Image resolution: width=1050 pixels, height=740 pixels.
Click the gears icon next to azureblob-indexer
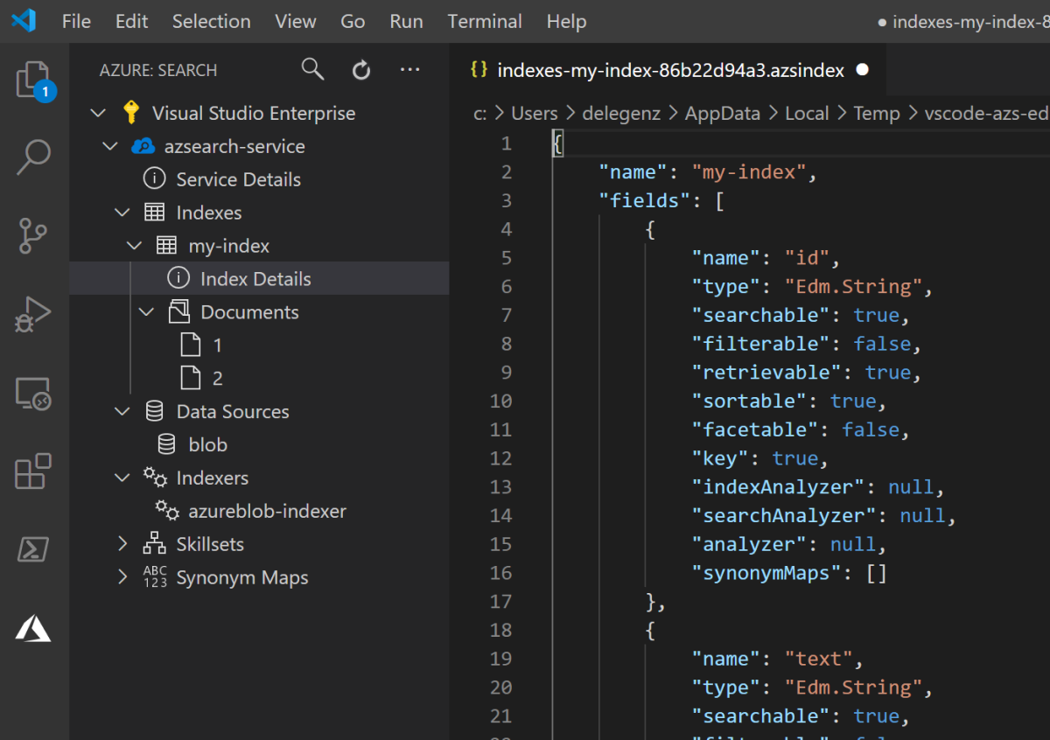(167, 511)
